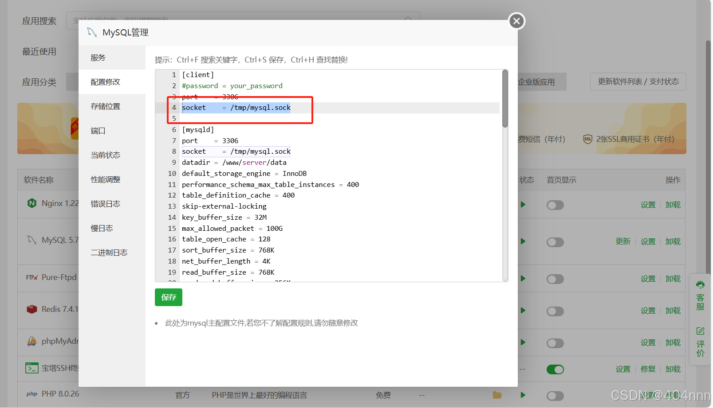Click the search magnifier icon
The height and width of the screenshot is (408, 713).
408,20
